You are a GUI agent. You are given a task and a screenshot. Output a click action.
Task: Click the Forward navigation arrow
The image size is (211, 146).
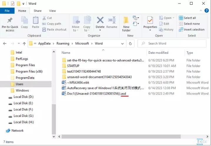point(13,43)
